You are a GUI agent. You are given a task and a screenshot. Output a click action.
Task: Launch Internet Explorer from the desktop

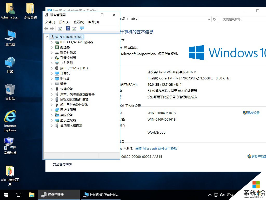[10, 121]
